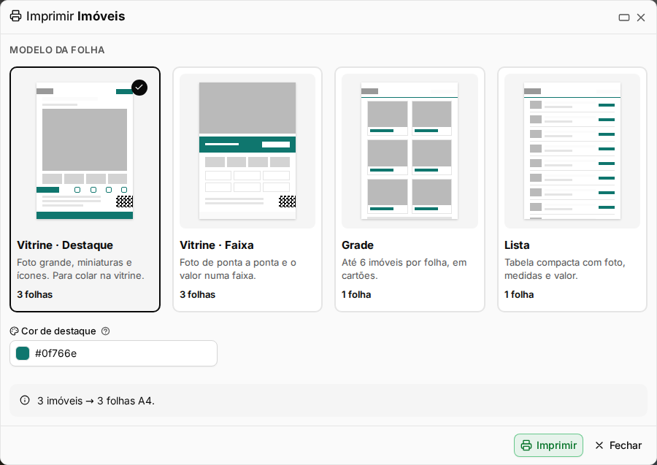
Task: Click the '3 imóveis → 3 folhas A4.' text
Action: point(96,401)
